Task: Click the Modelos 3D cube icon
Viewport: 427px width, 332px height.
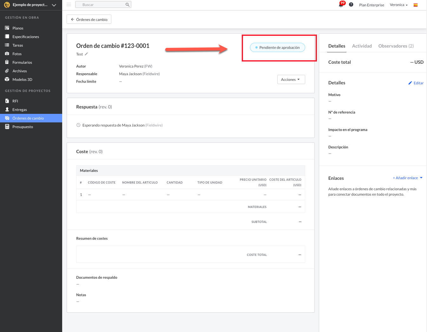Action: pyautogui.click(x=7, y=79)
